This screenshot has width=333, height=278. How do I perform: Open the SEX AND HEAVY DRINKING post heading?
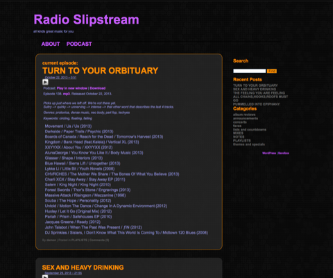[x=83, y=268]
